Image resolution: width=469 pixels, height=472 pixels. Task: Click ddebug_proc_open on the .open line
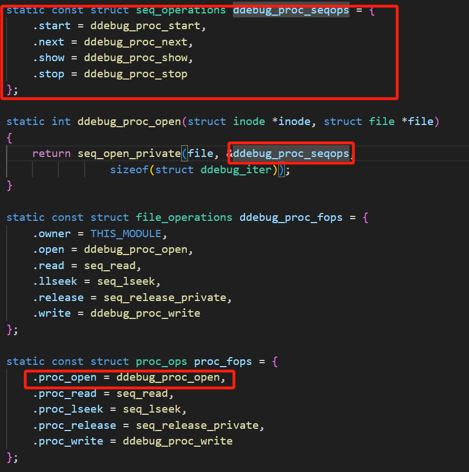click(x=136, y=249)
